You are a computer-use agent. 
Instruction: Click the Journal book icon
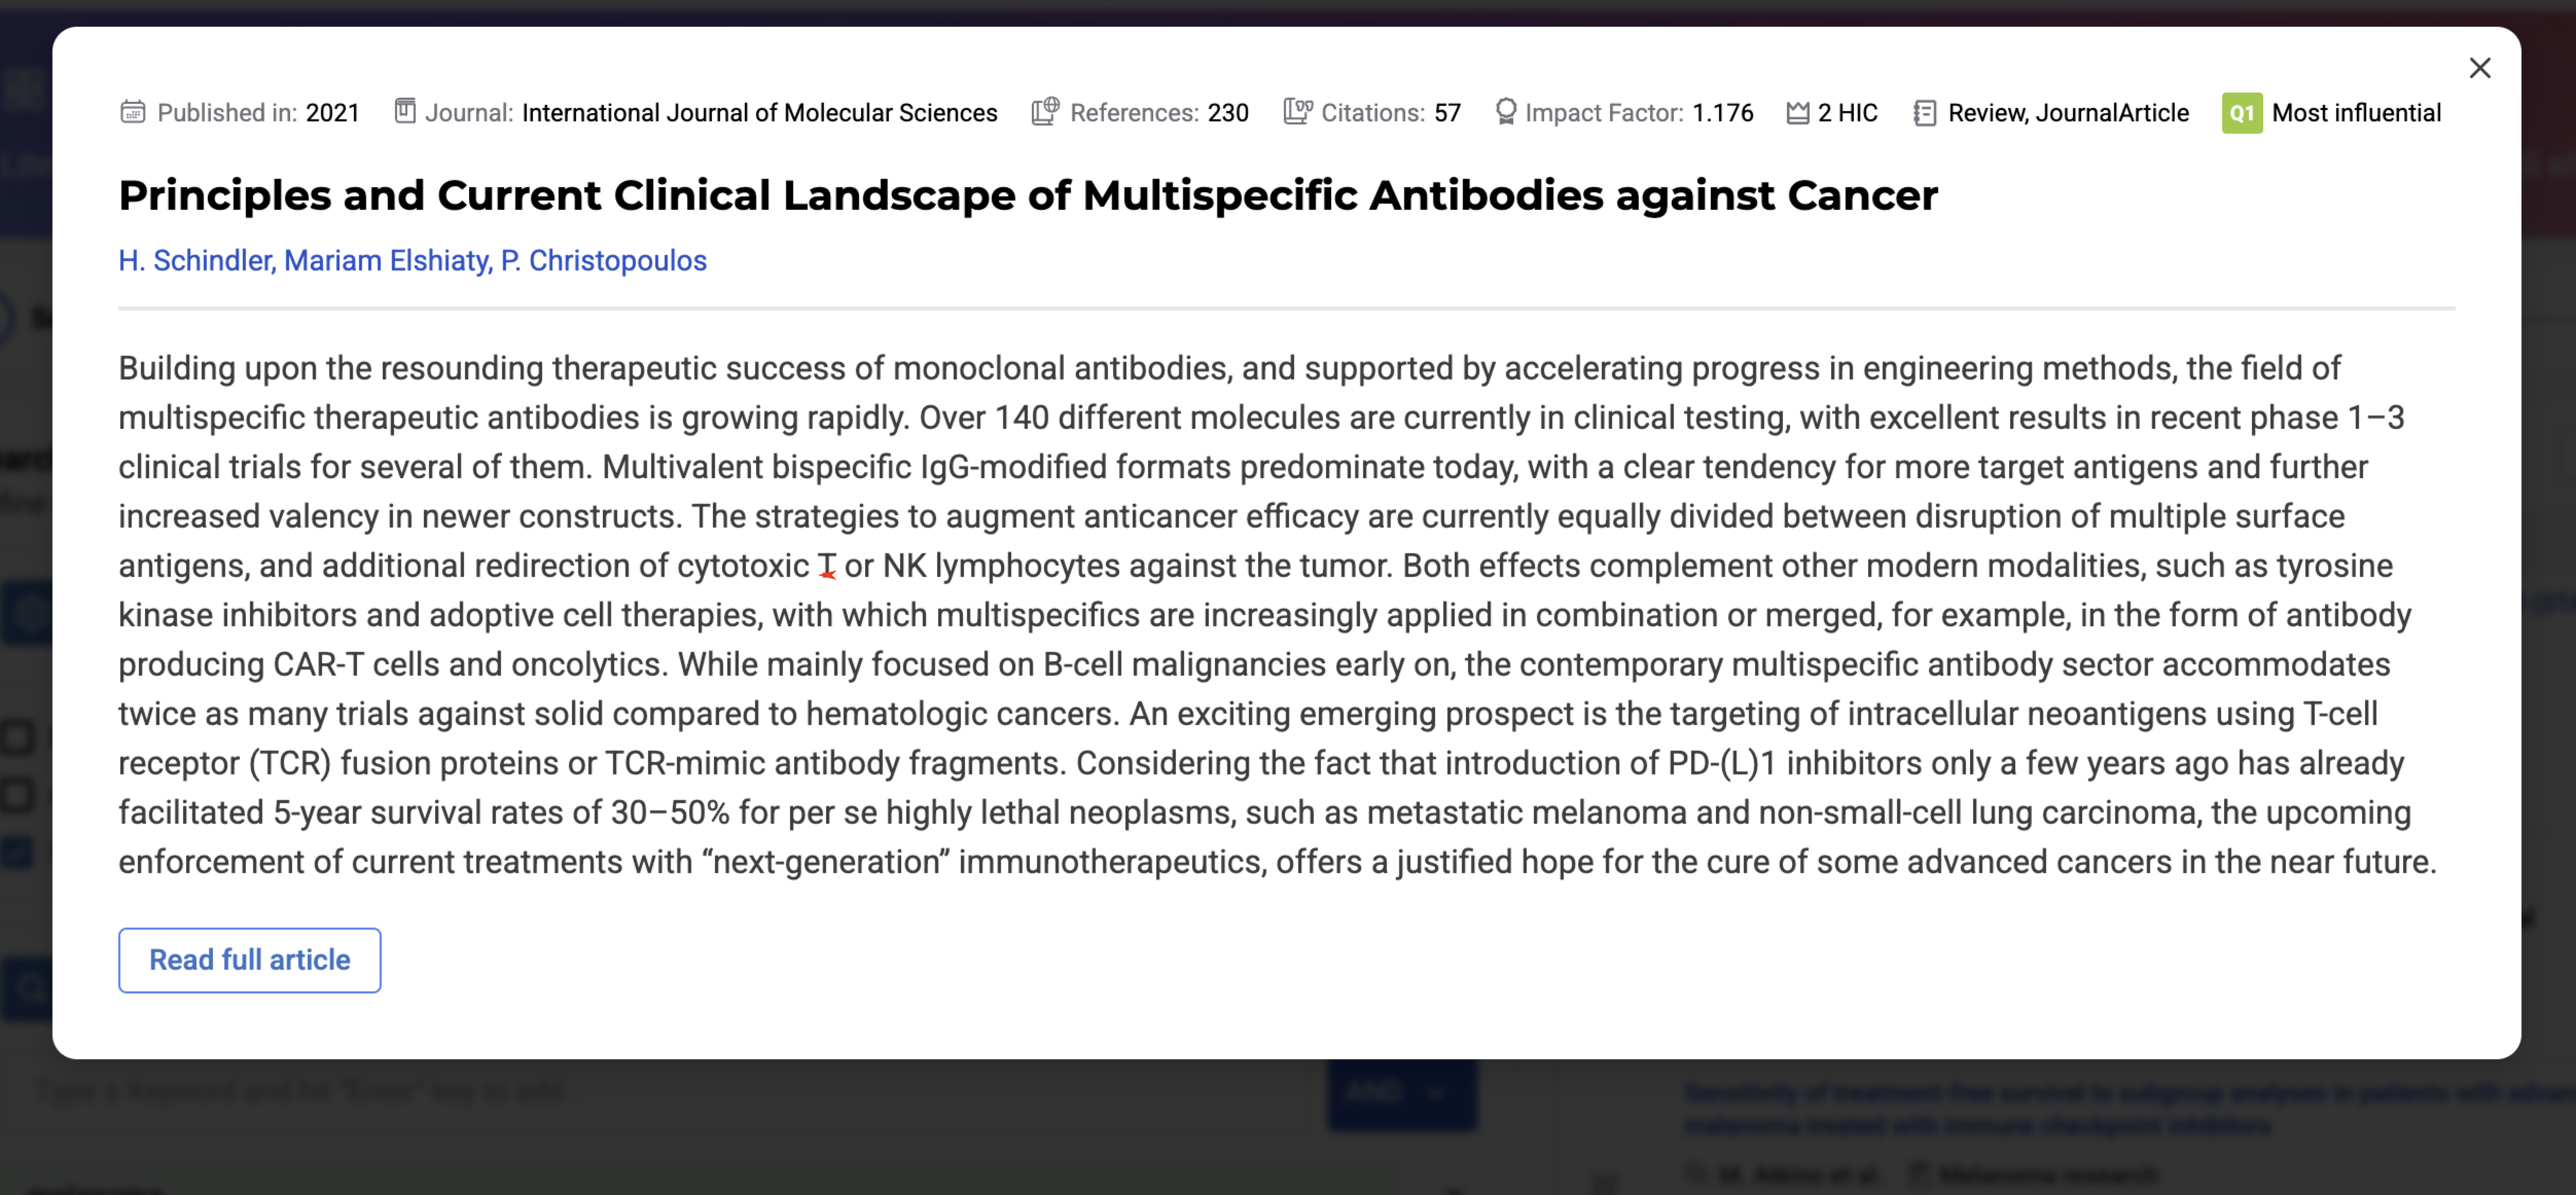tap(404, 111)
